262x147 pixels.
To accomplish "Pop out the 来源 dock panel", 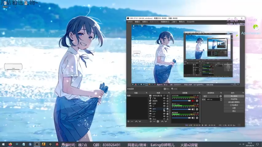I will coord(169,93).
